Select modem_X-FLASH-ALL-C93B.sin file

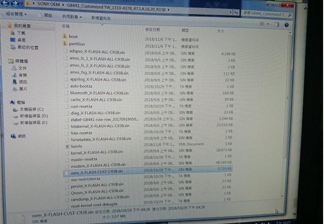[x=98, y=166]
